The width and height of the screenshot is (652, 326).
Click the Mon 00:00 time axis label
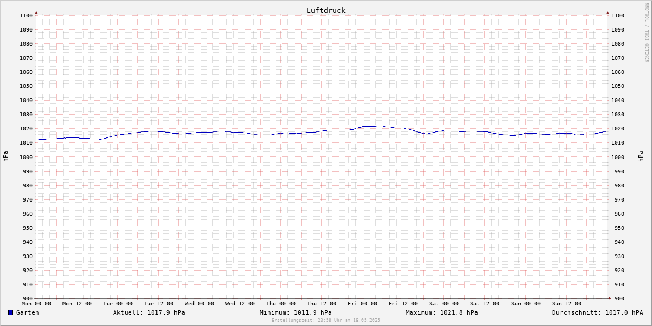click(x=36, y=304)
